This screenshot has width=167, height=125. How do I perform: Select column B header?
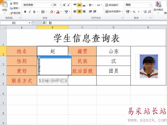coord(52,27)
